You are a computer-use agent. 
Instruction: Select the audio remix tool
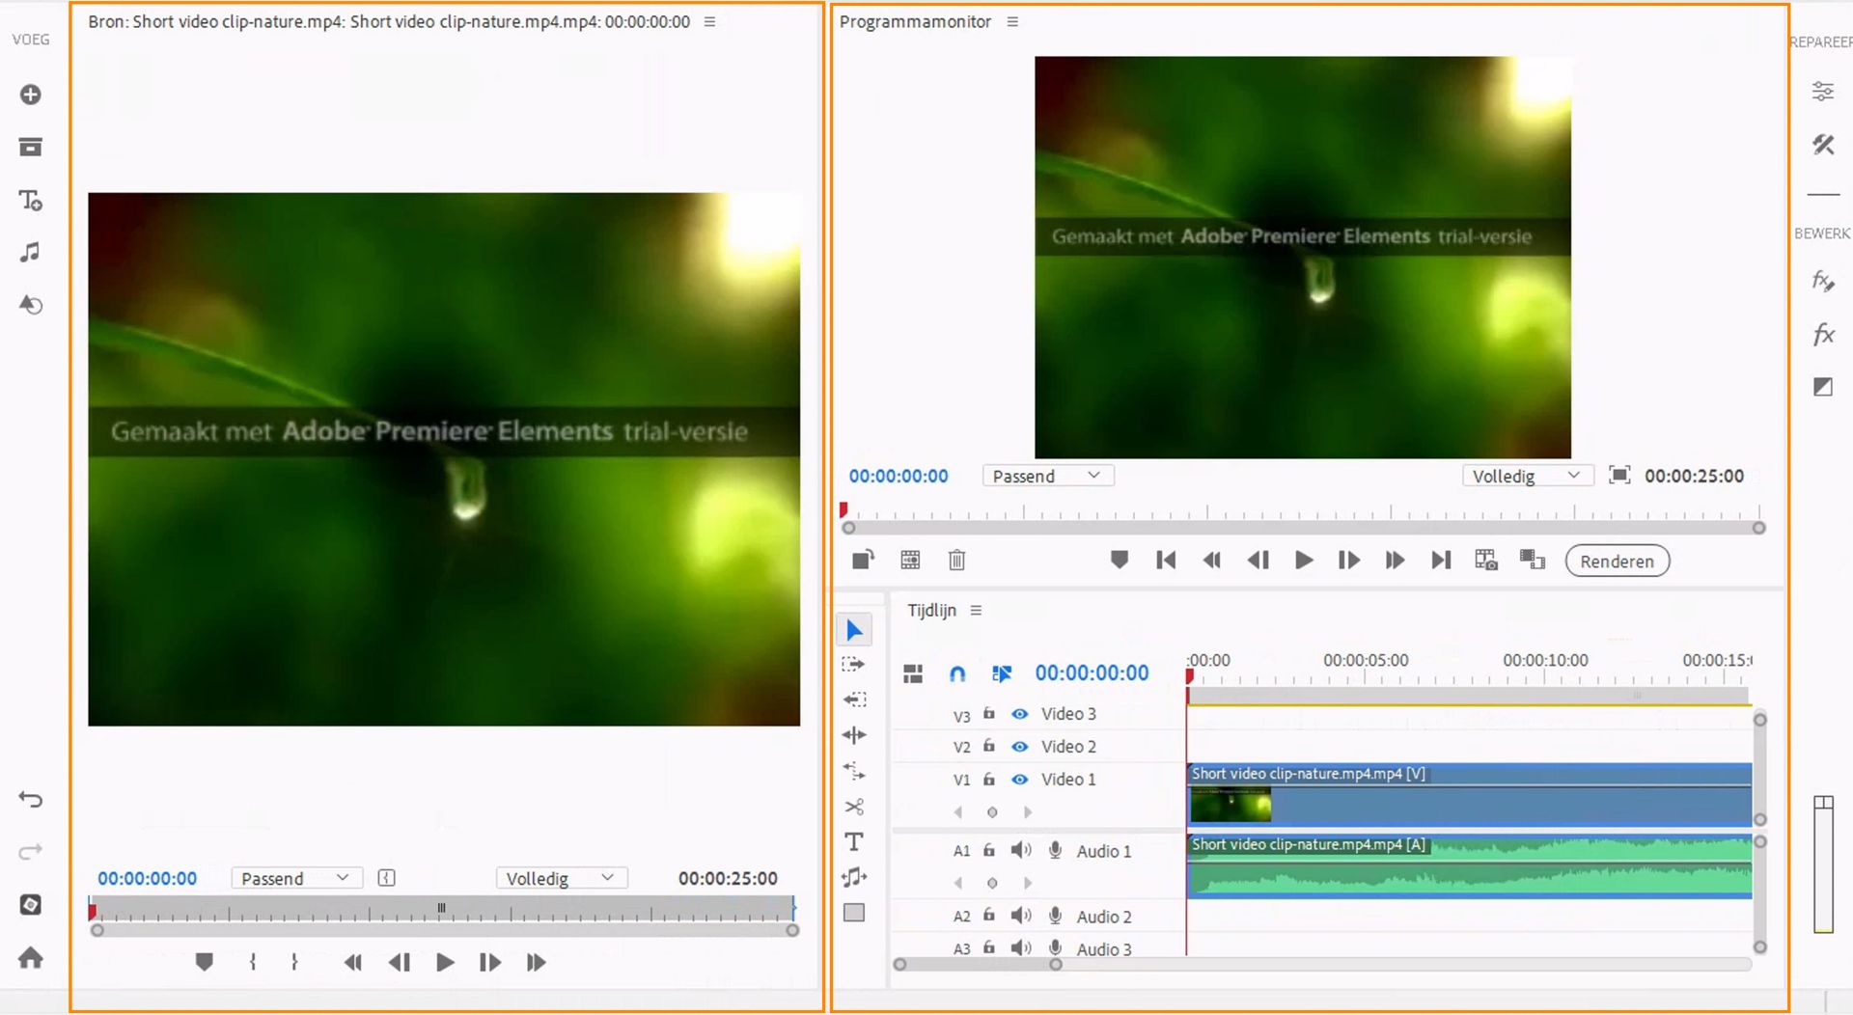pyautogui.click(x=854, y=877)
